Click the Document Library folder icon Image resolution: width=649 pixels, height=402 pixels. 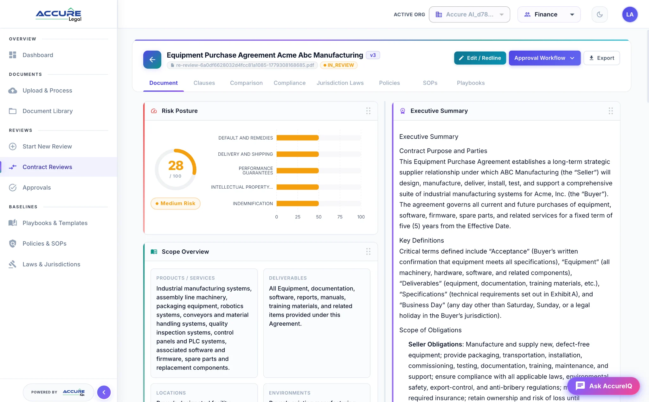[x=13, y=111]
